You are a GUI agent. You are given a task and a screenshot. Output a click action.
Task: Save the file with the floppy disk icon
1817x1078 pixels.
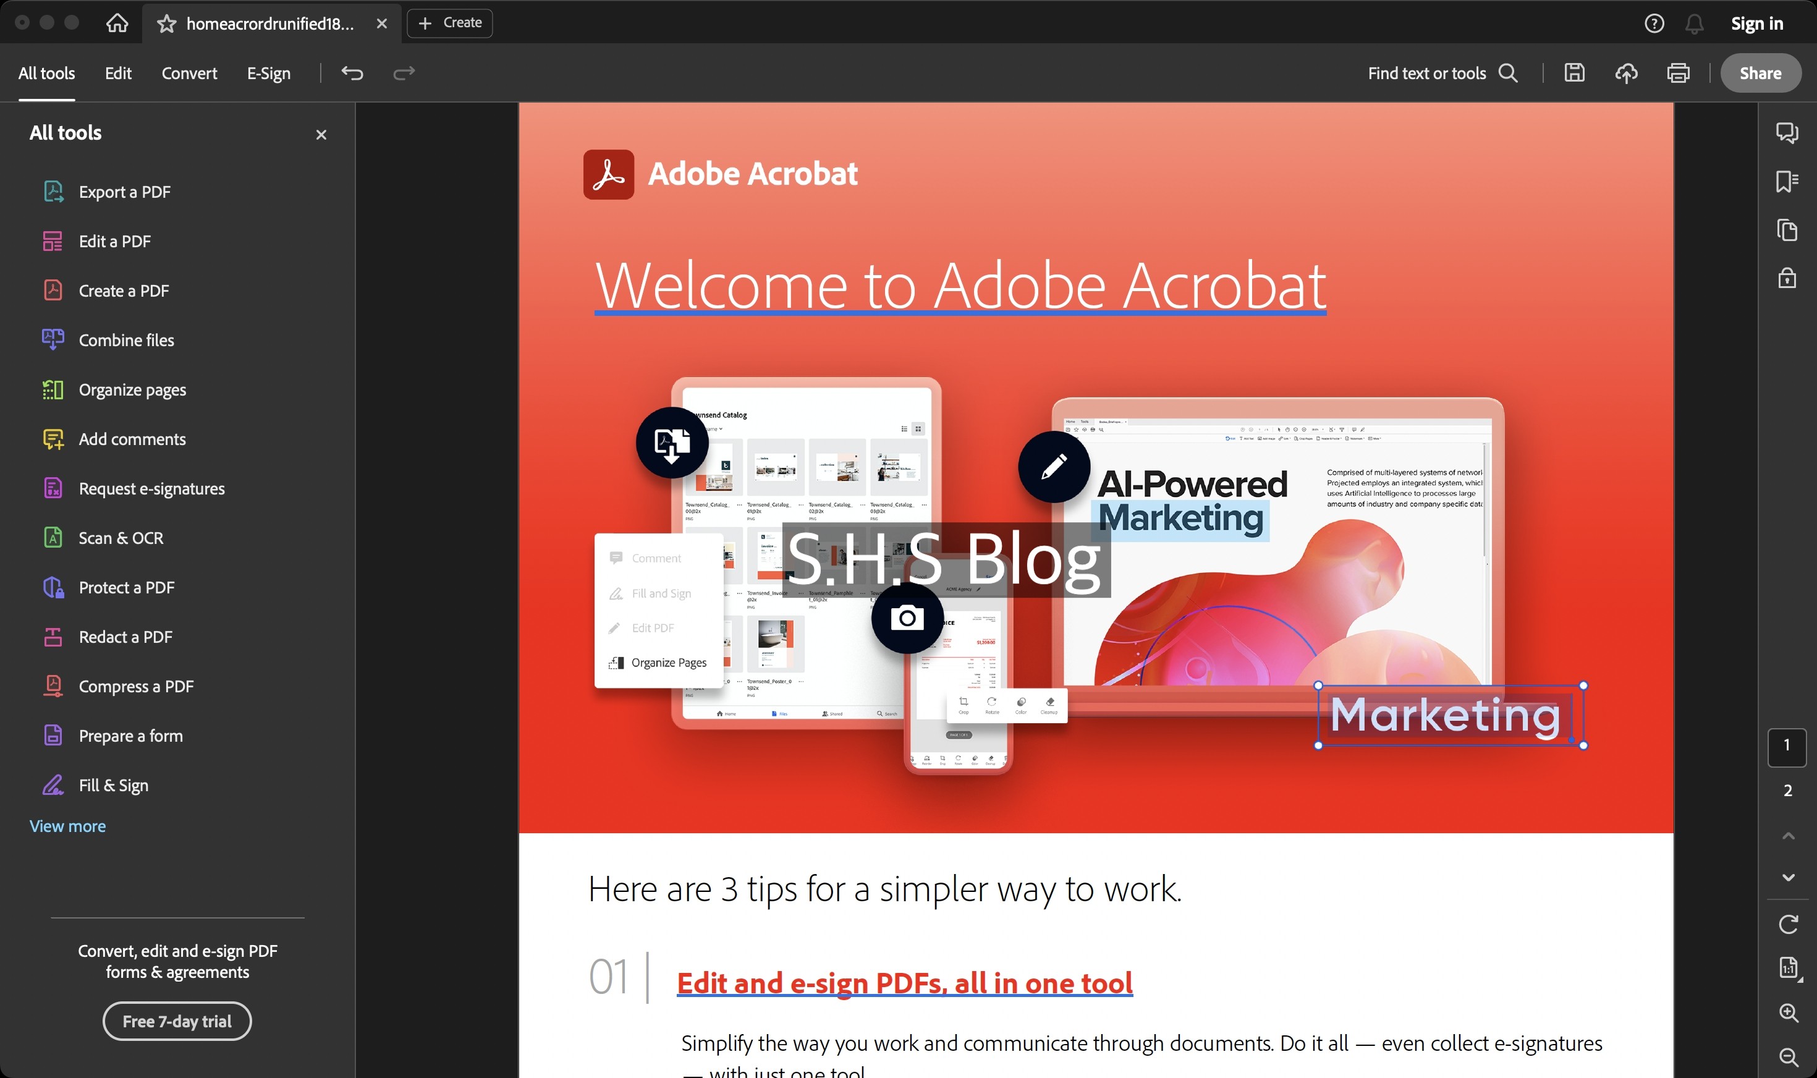click(x=1573, y=73)
